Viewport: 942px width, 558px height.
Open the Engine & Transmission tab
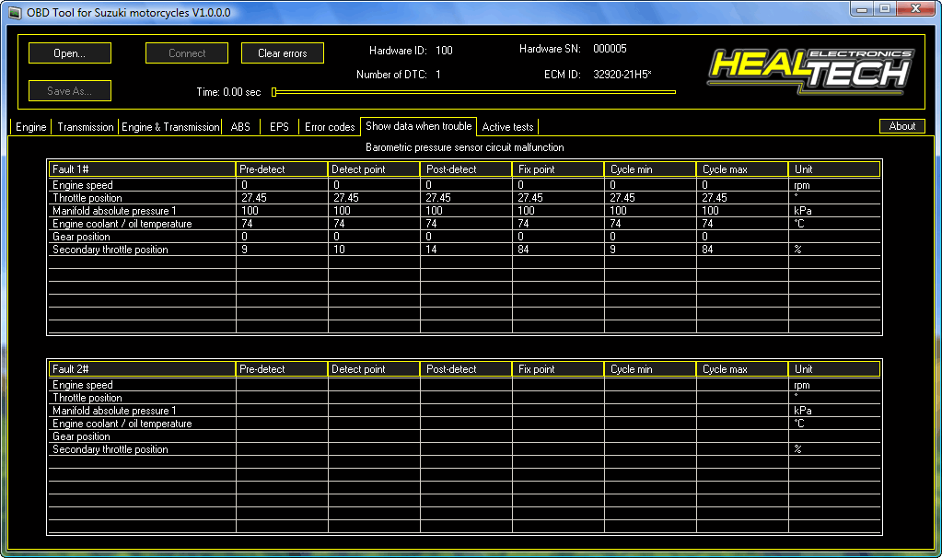pyautogui.click(x=170, y=127)
